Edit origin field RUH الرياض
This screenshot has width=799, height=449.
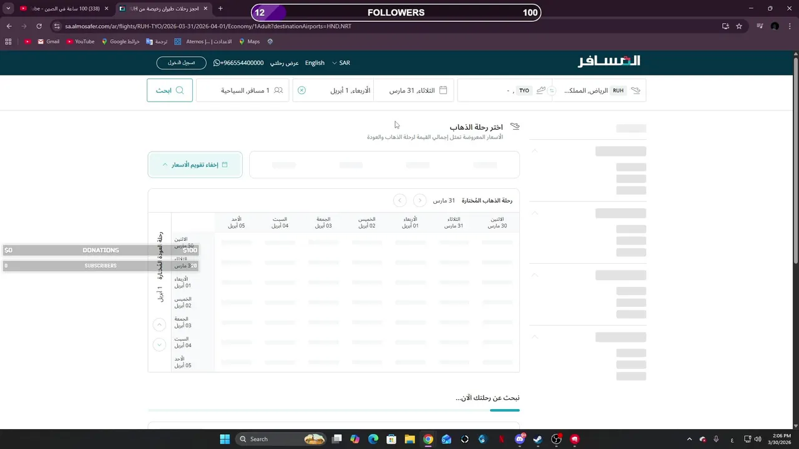pos(600,90)
